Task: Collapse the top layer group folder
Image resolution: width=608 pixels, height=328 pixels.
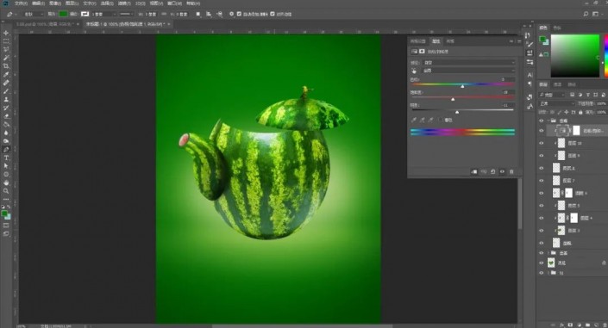Action: point(548,121)
